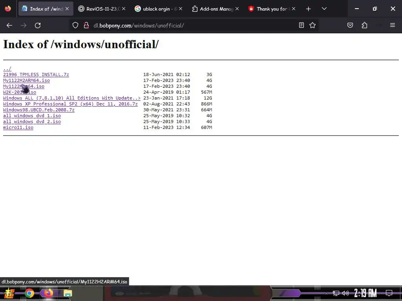This screenshot has width=402, height=301.
Task: Open the network tray icon
Action: tap(336, 293)
